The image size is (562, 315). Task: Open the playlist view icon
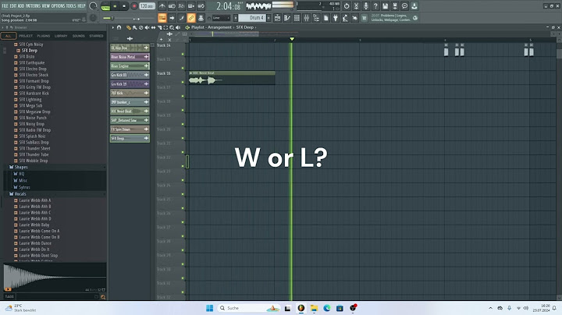[x=277, y=18]
